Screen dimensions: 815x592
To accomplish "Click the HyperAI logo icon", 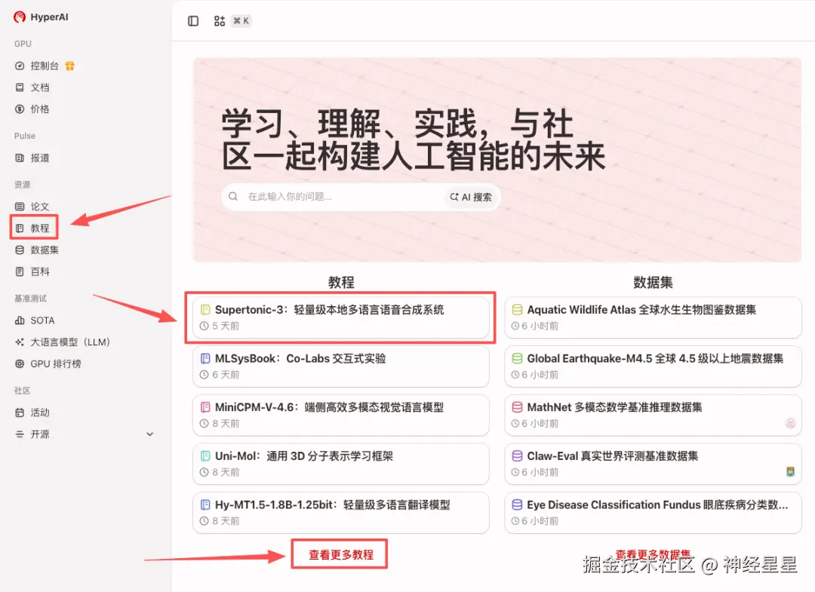I will tap(20, 17).
